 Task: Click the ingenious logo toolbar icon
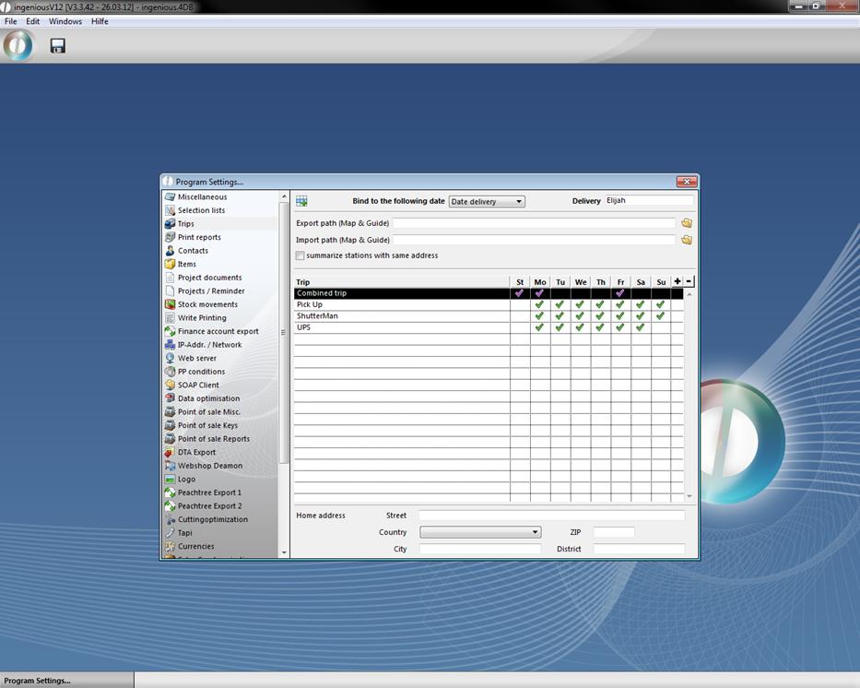pos(18,45)
